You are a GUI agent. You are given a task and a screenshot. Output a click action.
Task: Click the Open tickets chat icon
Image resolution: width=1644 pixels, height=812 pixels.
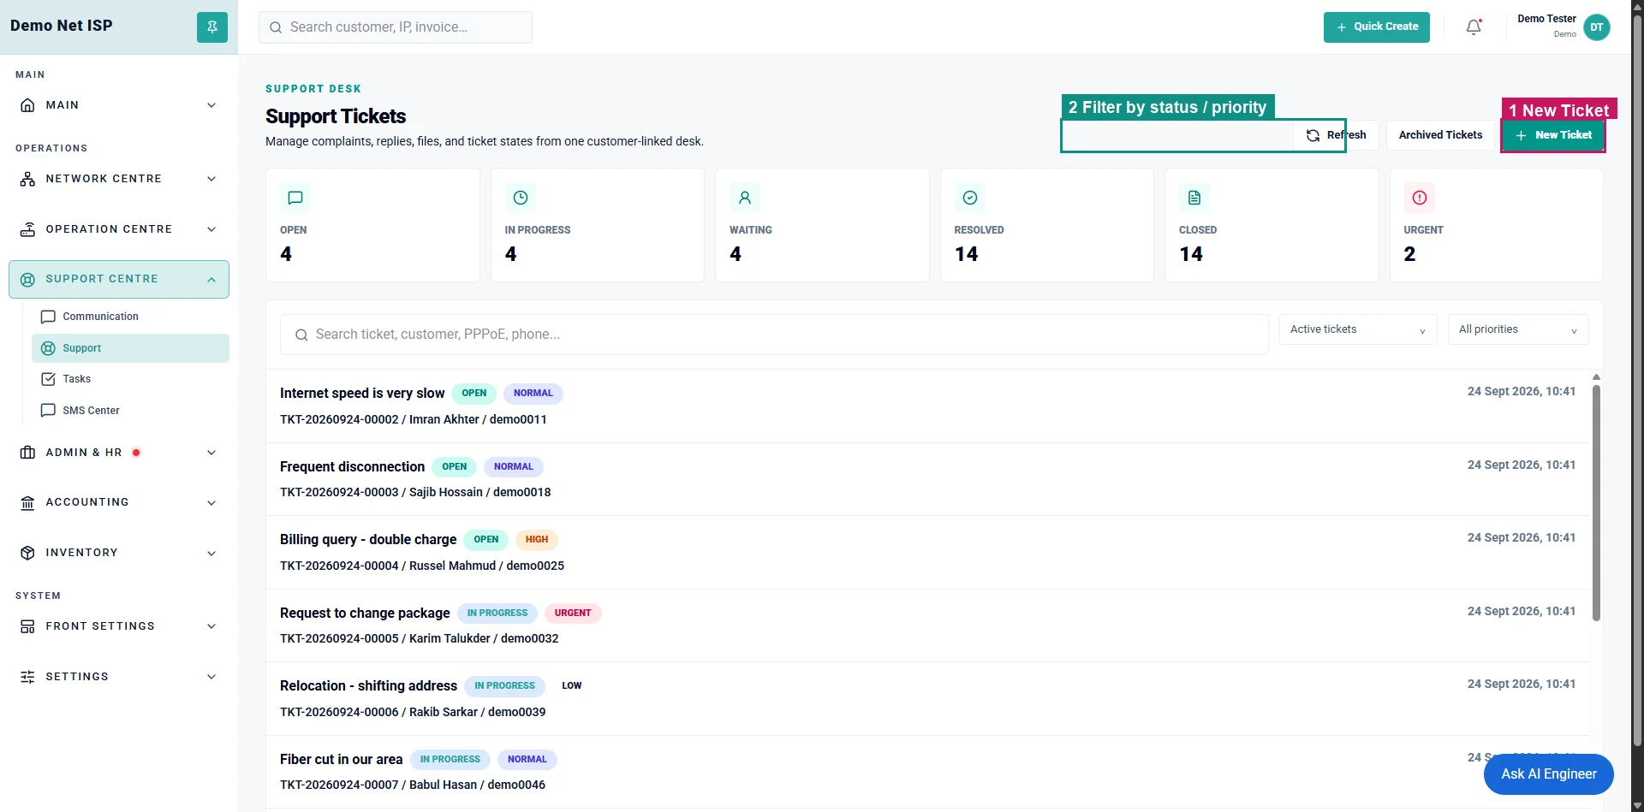click(x=295, y=198)
